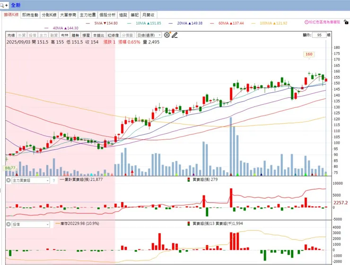Click the 買賣超(張)13 買賣超(千)1,994 legend
The image size is (350, 265).
[x=215, y=223]
